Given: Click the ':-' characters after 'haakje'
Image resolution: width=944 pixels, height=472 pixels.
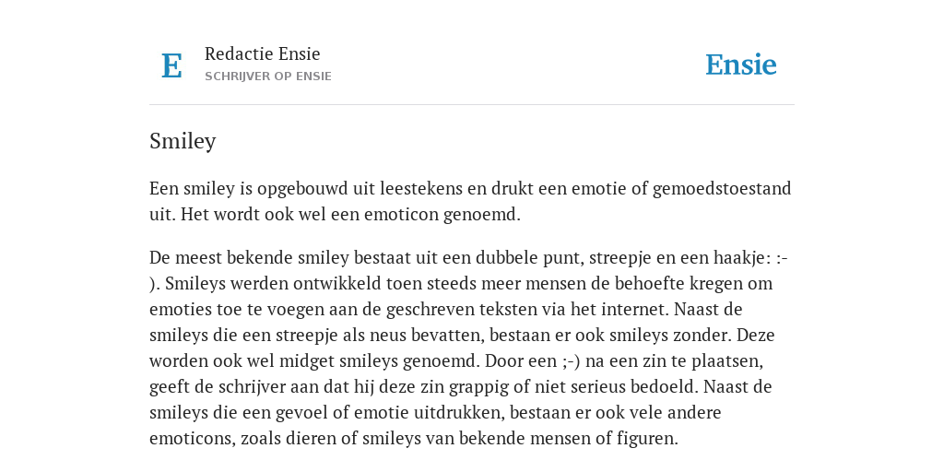Looking at the screenshot, I should tap(782, 258).
